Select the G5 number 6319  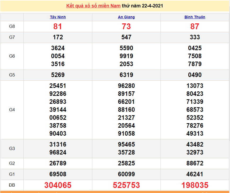[126, 75]
